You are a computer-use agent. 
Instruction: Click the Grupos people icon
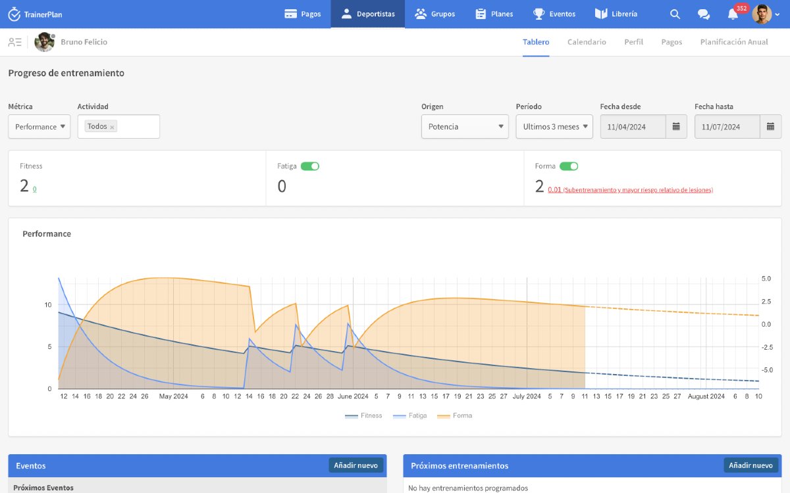pyautogui.click(x=421, y=14)
